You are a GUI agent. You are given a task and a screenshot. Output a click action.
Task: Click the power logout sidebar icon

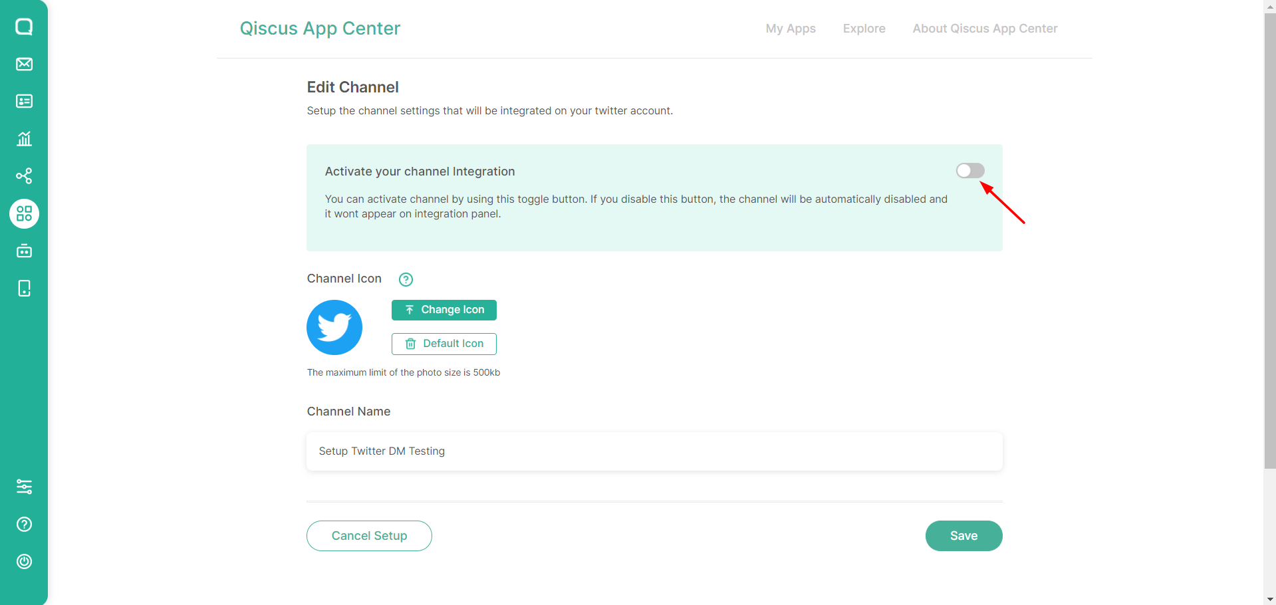pyautogui.click(x=24, y=561)
